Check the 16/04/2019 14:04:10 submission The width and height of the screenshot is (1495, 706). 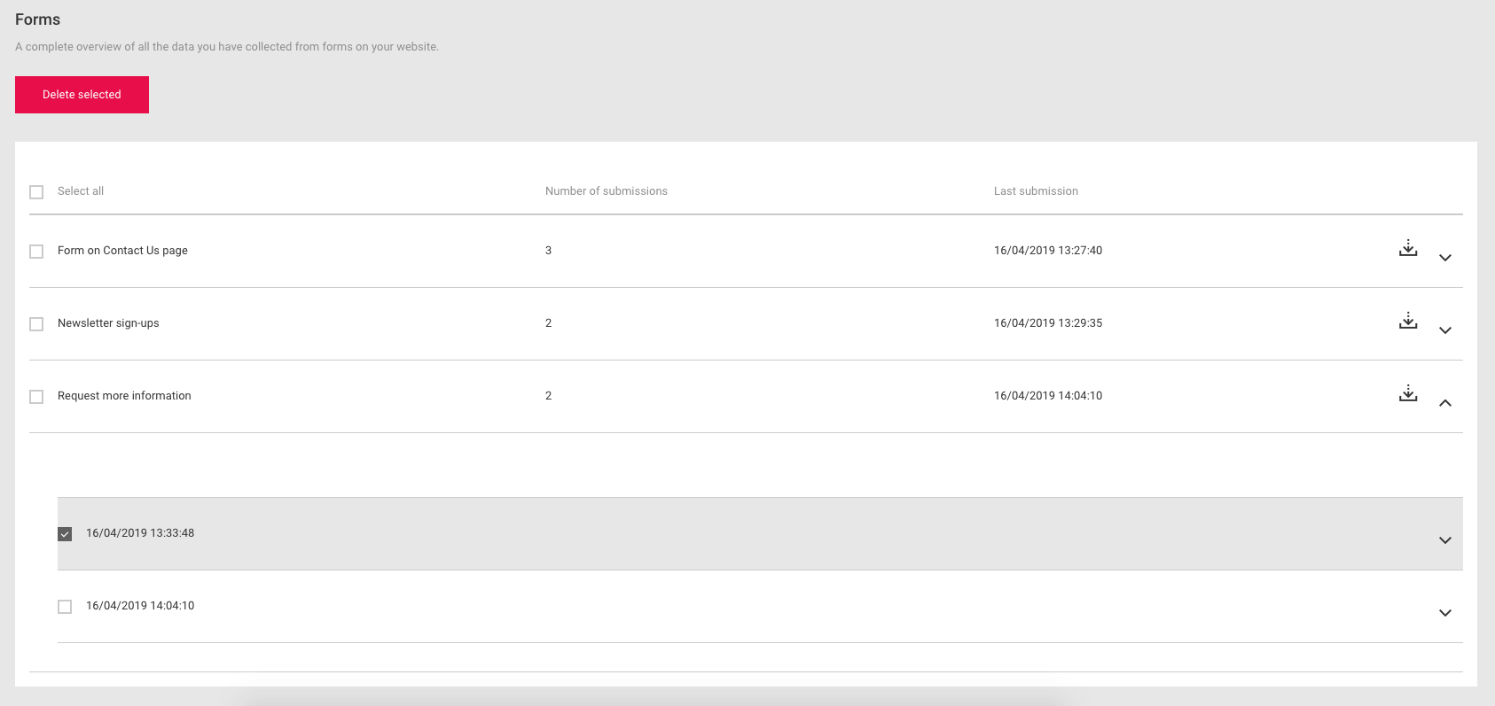[65, 607]
